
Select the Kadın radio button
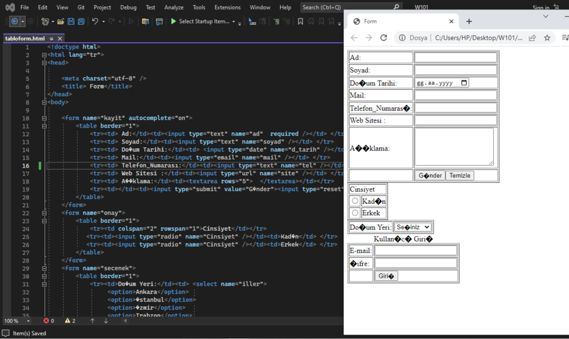point(355,200)
